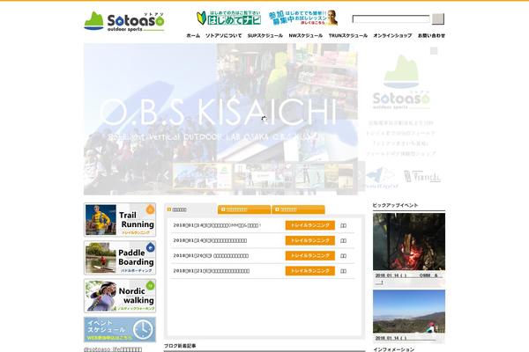Open the NWスケジュール menu item
The height and width of the screenshot is (352, 529).
(x=306, y=35)
